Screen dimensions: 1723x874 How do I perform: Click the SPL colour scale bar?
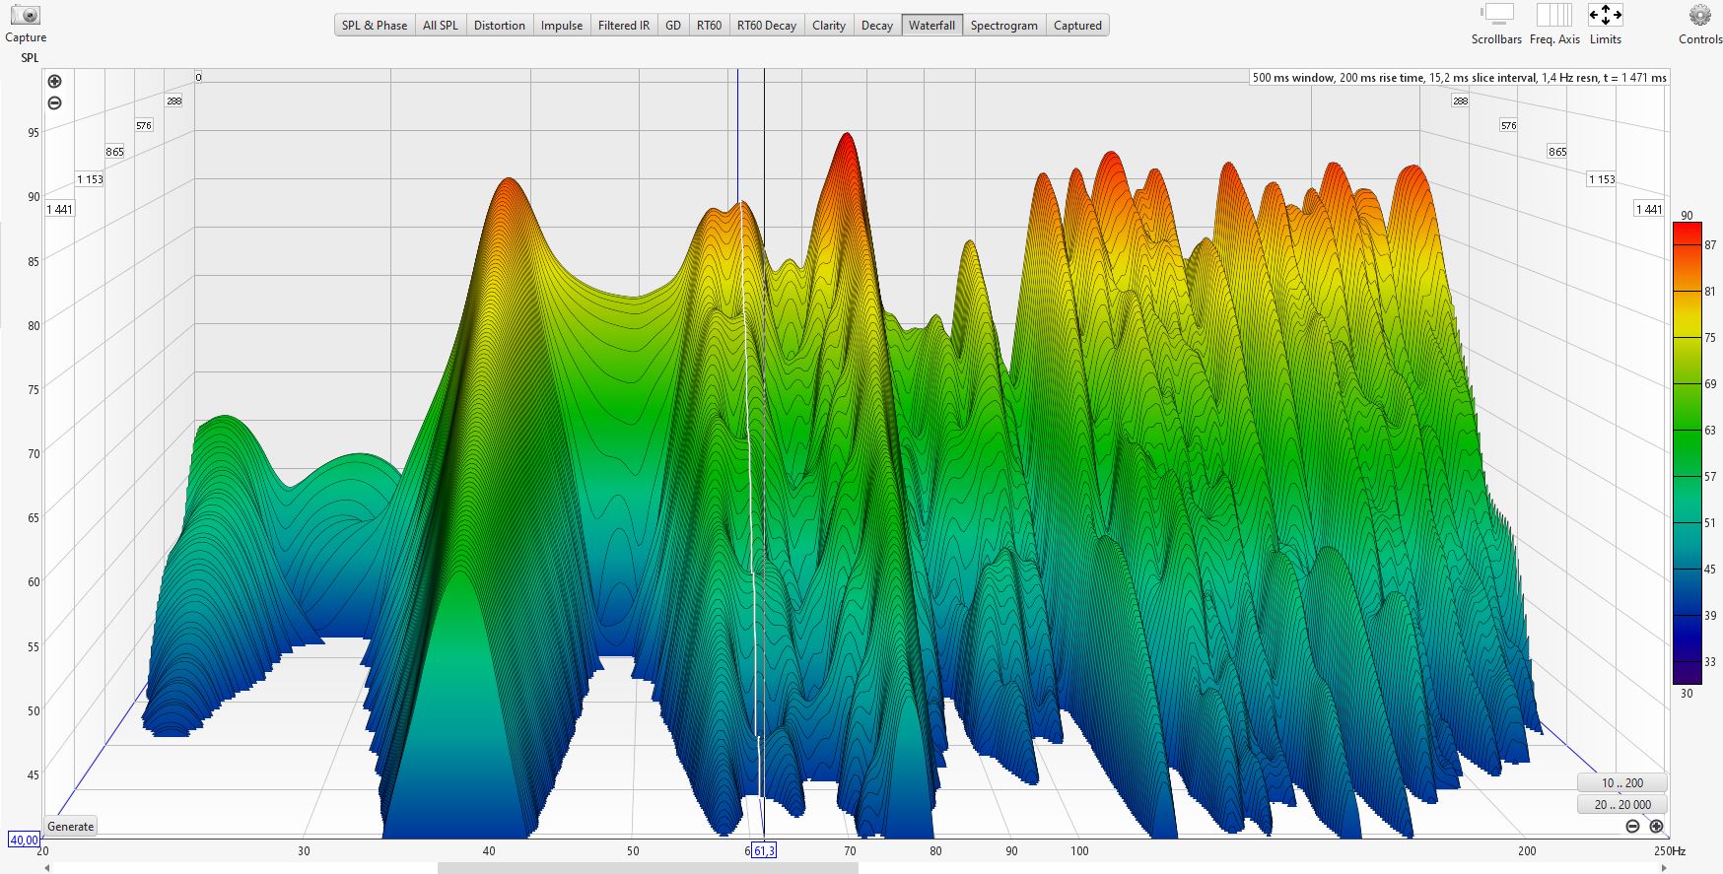point(1687,453)
